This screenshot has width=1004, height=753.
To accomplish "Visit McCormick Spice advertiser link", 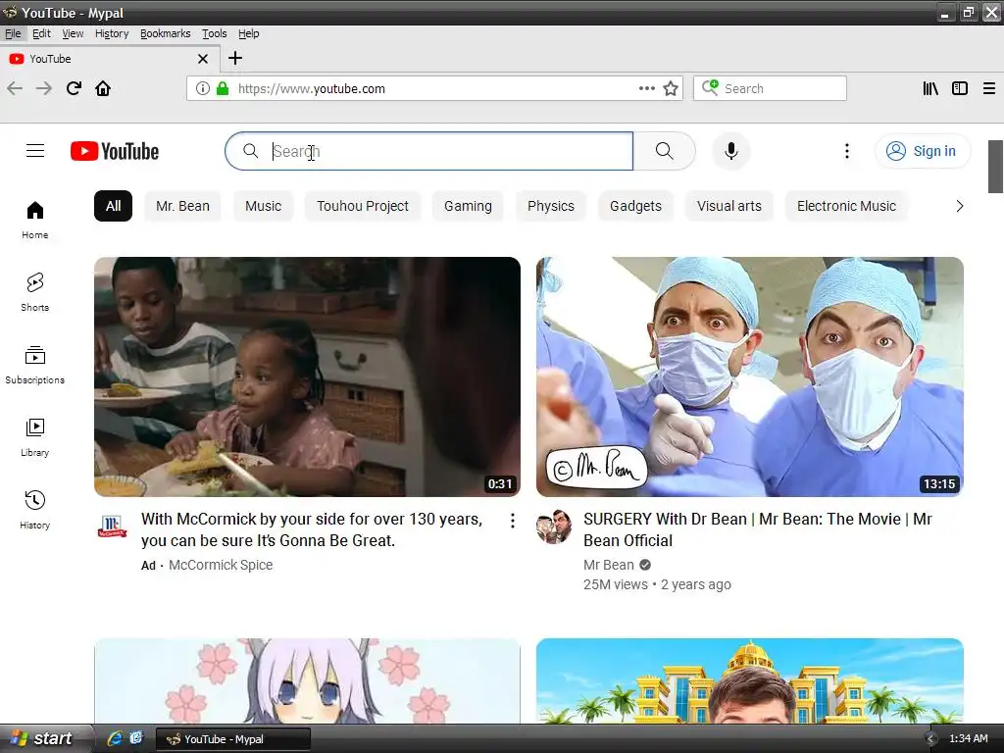I will click(x=221, y=565).
